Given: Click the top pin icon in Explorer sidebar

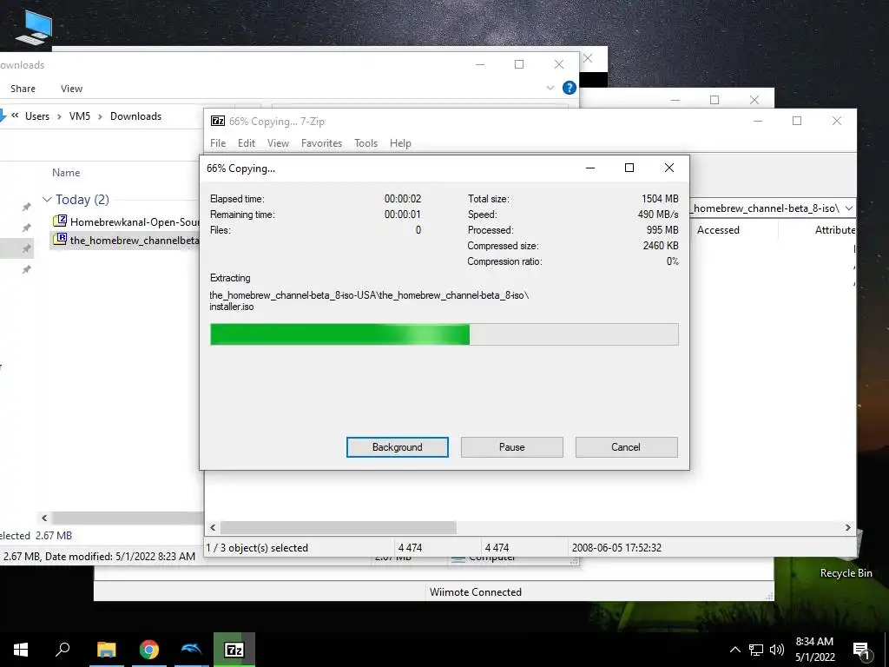Looking at the screenshot, I should click(x=26, y=207).
